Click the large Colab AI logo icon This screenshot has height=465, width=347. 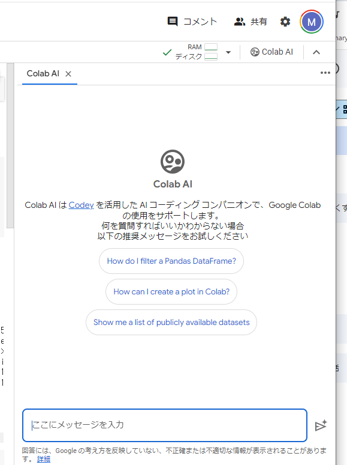[x=173, y=162]
